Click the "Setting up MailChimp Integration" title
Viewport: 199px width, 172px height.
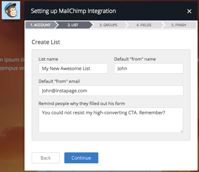point(73,11)
